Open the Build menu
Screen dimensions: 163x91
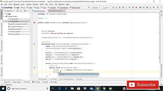tap(42, 4)
